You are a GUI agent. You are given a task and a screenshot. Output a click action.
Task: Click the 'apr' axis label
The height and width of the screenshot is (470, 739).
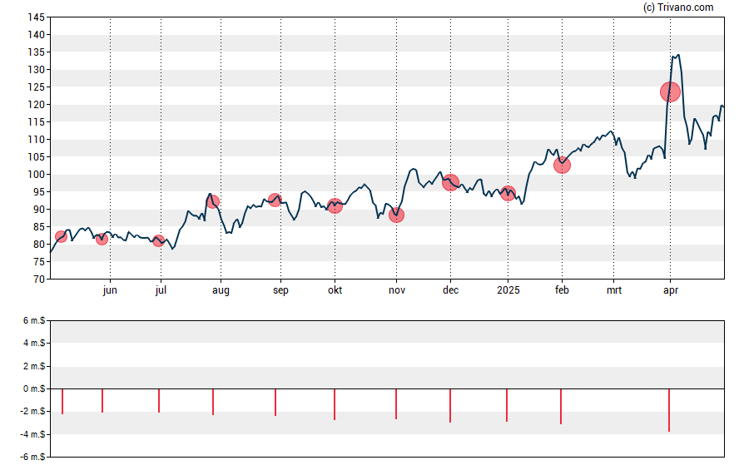coord(670,290)
